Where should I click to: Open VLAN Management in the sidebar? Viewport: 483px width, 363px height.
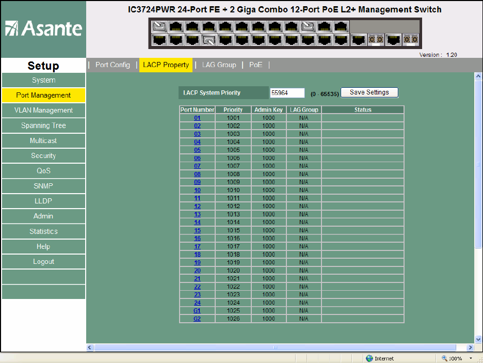pos(43,110)
